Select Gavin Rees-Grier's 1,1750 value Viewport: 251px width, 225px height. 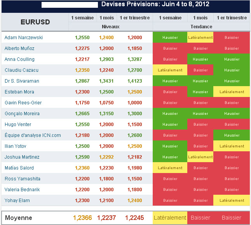(82, 103)
